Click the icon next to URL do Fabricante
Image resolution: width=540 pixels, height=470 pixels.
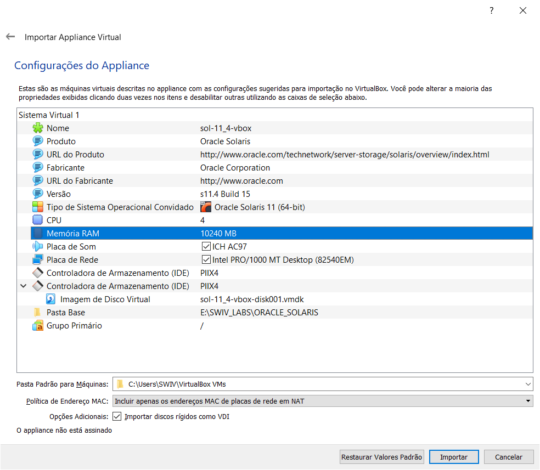click(x=37, y=180)
